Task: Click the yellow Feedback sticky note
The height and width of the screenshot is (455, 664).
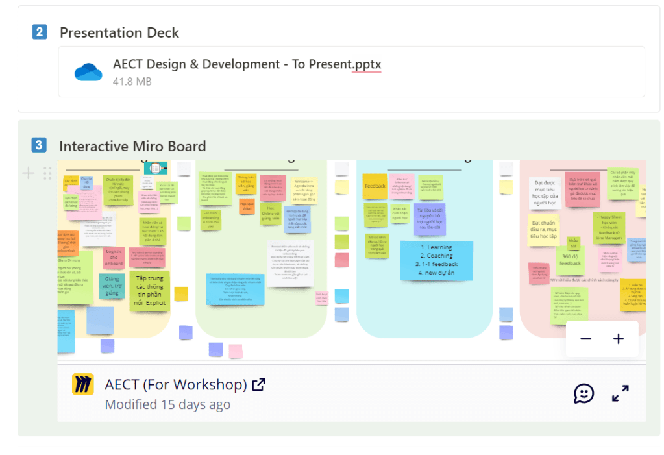Action: (375, 186)
